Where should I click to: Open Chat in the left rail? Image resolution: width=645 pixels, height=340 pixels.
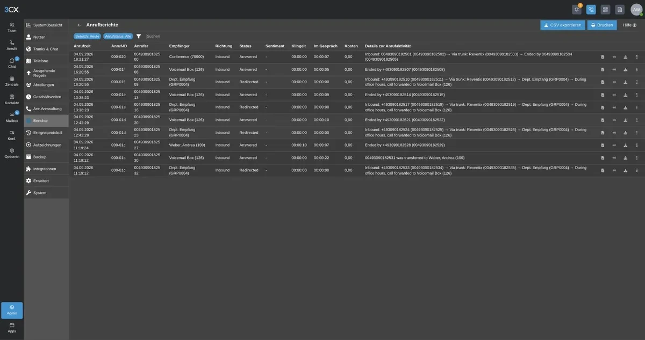coord(12,63)
